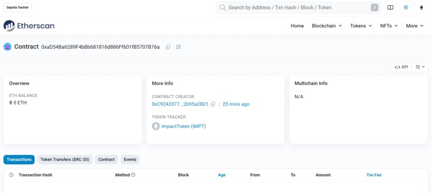Click the Overview card title
Image resolution: width=432 pixels, height=193 pixels.
19,83
